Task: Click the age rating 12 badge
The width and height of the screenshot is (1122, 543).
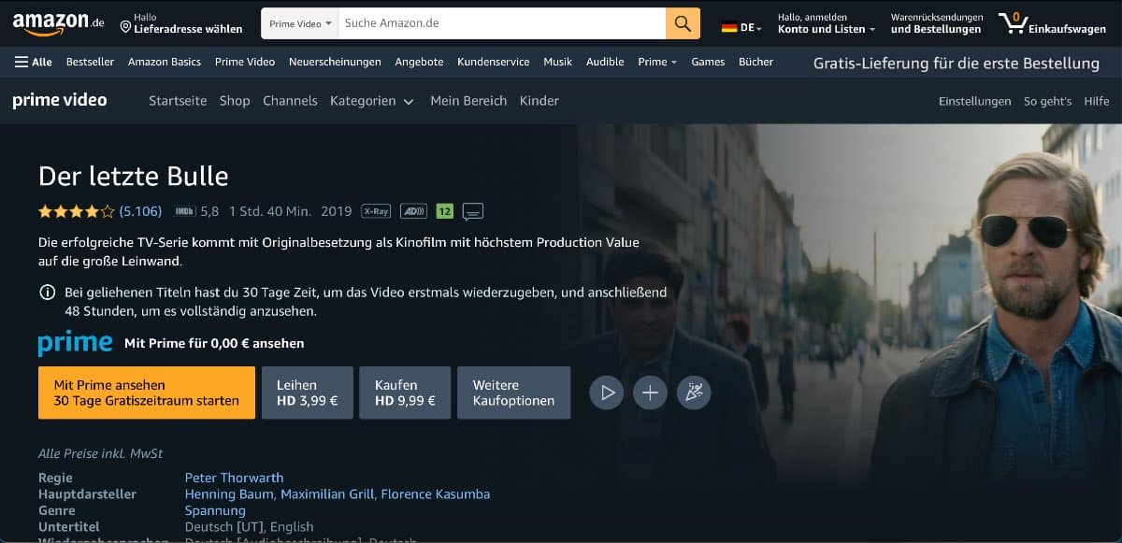Action: pyautogui.click(x=444, y=211)
